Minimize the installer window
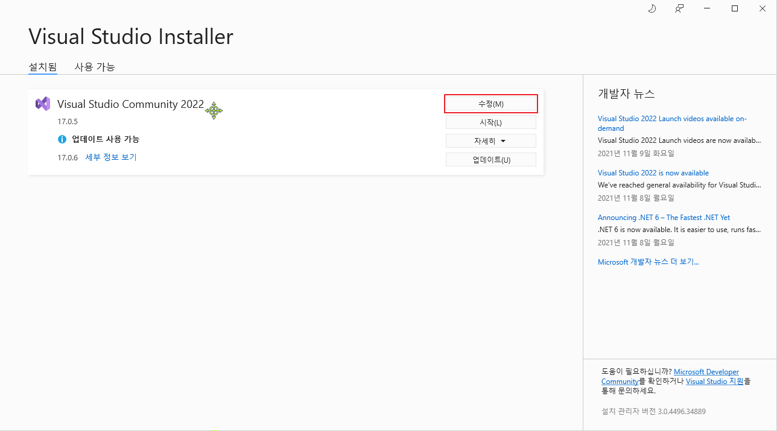This screenshot has height=431, width=777. point(707,8)
